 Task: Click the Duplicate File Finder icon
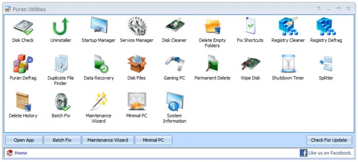[x=61, y=63]
